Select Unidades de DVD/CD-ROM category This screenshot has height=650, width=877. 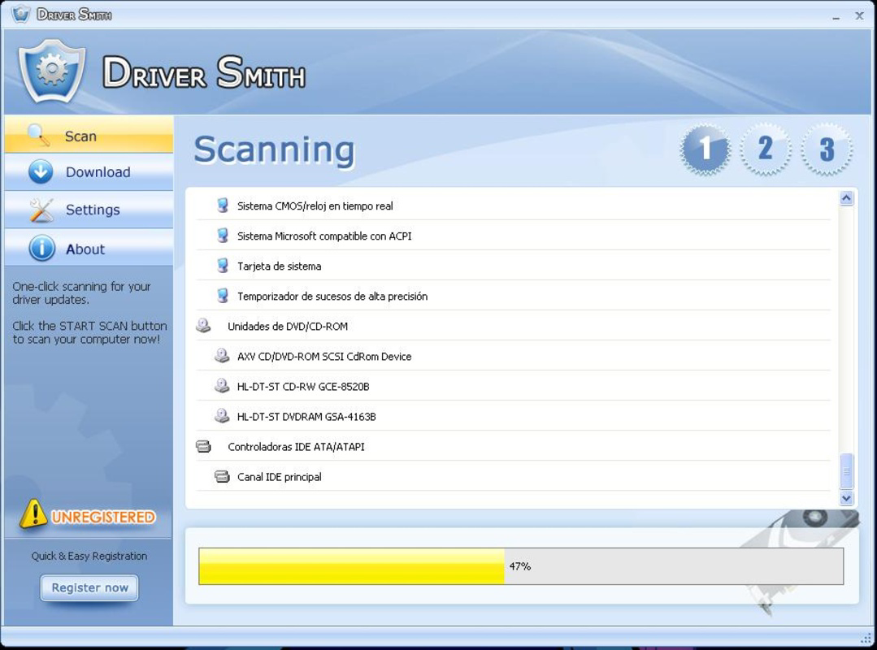(513, 327)
